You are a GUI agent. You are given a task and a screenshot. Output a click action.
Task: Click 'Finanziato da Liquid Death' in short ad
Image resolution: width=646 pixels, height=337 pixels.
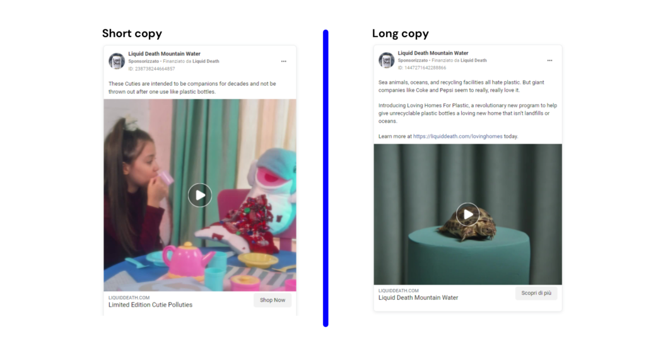click(x=191, y=61)
